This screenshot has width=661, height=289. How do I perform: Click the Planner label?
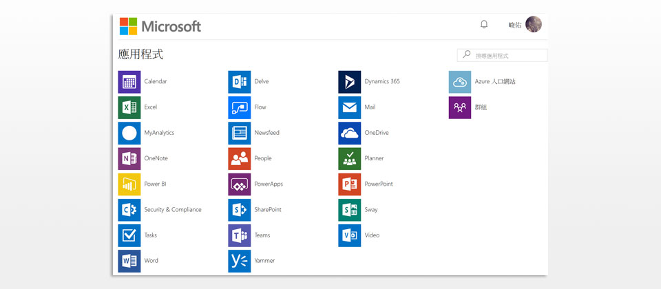tap(375, 158)
